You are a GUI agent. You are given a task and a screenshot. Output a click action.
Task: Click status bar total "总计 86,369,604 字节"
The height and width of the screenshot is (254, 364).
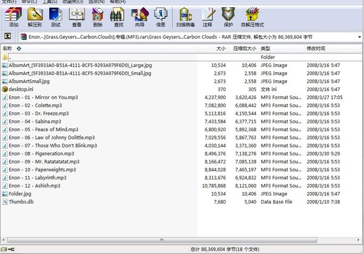(x=213, y=249)
